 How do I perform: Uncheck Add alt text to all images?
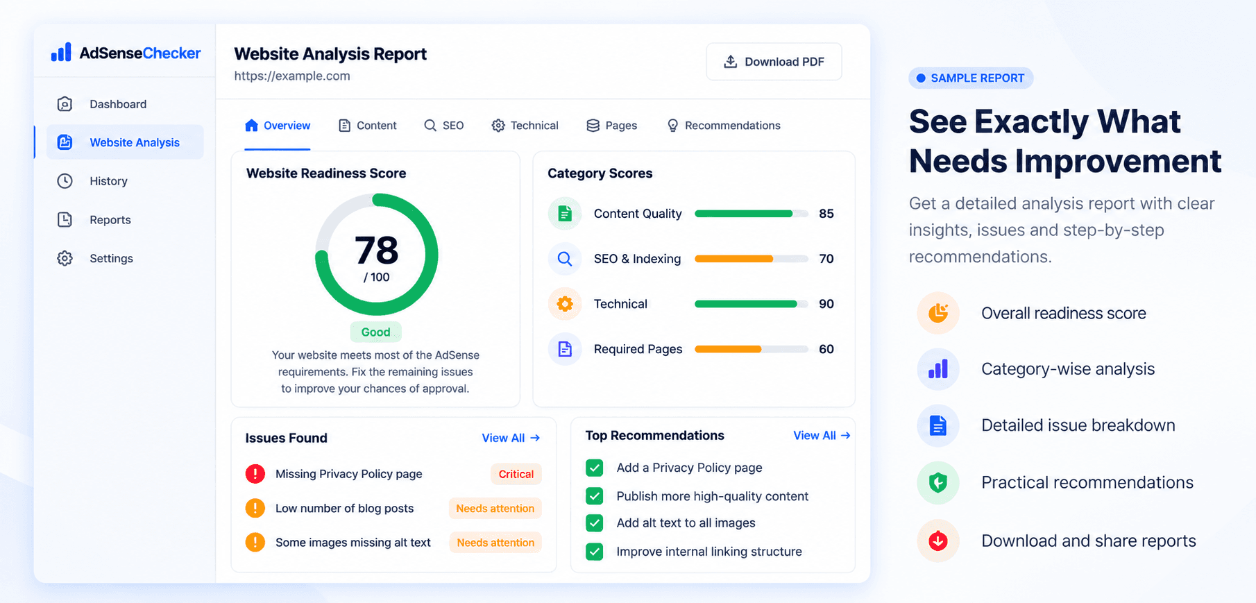tap(595, 523)
